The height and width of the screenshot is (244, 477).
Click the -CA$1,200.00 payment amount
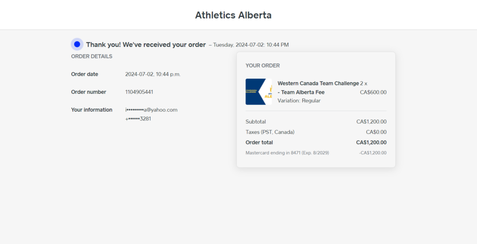pyautogui.click(x=373, y=153)
